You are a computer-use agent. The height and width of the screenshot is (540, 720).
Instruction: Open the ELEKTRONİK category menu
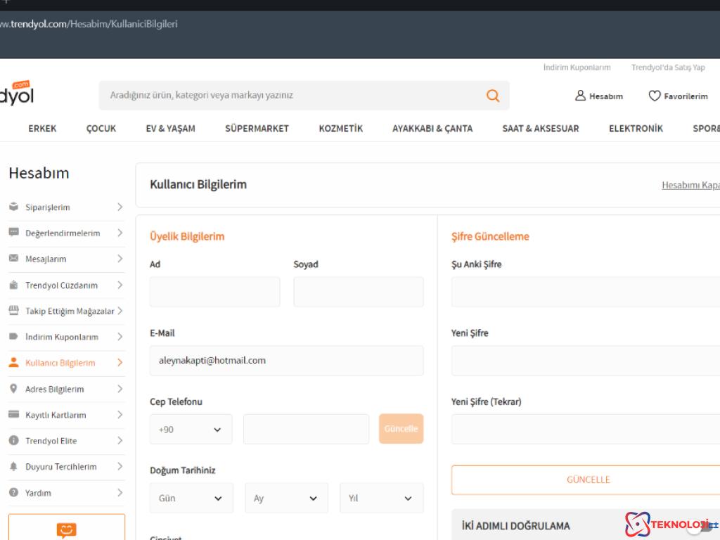tap(636, 129)
